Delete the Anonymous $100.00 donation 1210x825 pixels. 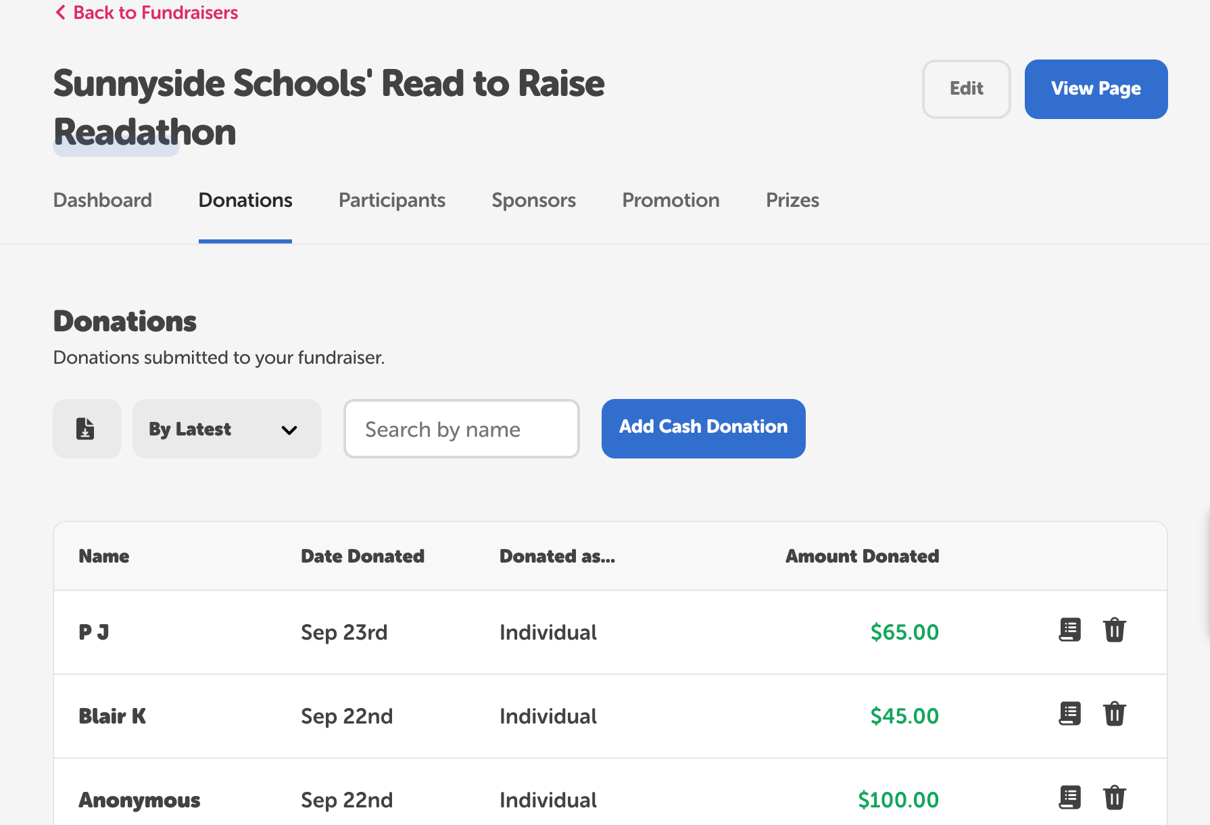1115,797
